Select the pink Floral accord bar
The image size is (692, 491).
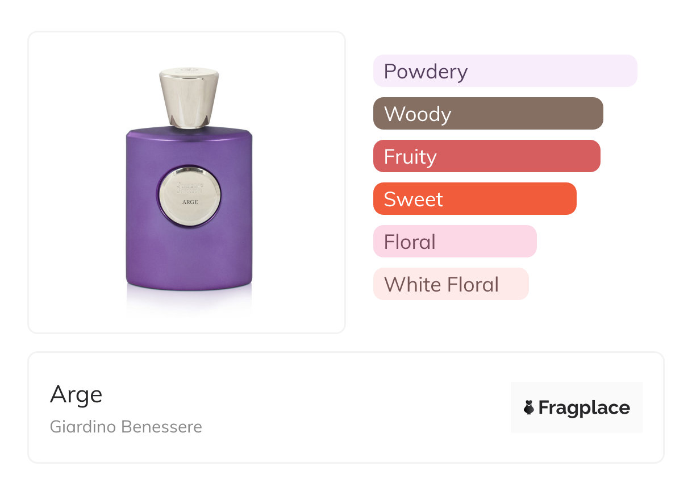pyautogui.click(x=455, y=242)
